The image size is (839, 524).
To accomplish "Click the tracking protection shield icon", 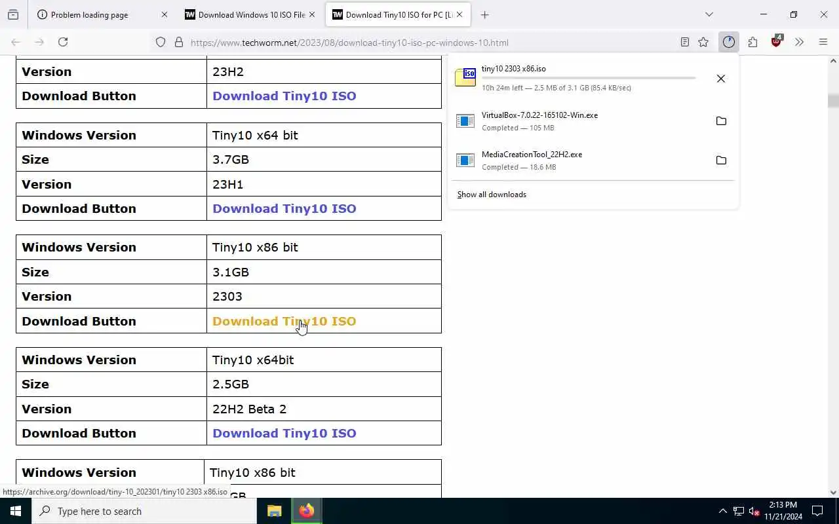I will click(161, 43).
